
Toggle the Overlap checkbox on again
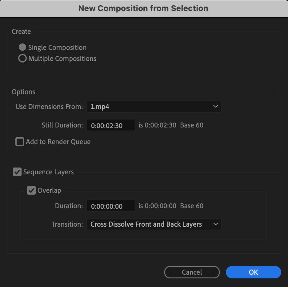[31, 190]
